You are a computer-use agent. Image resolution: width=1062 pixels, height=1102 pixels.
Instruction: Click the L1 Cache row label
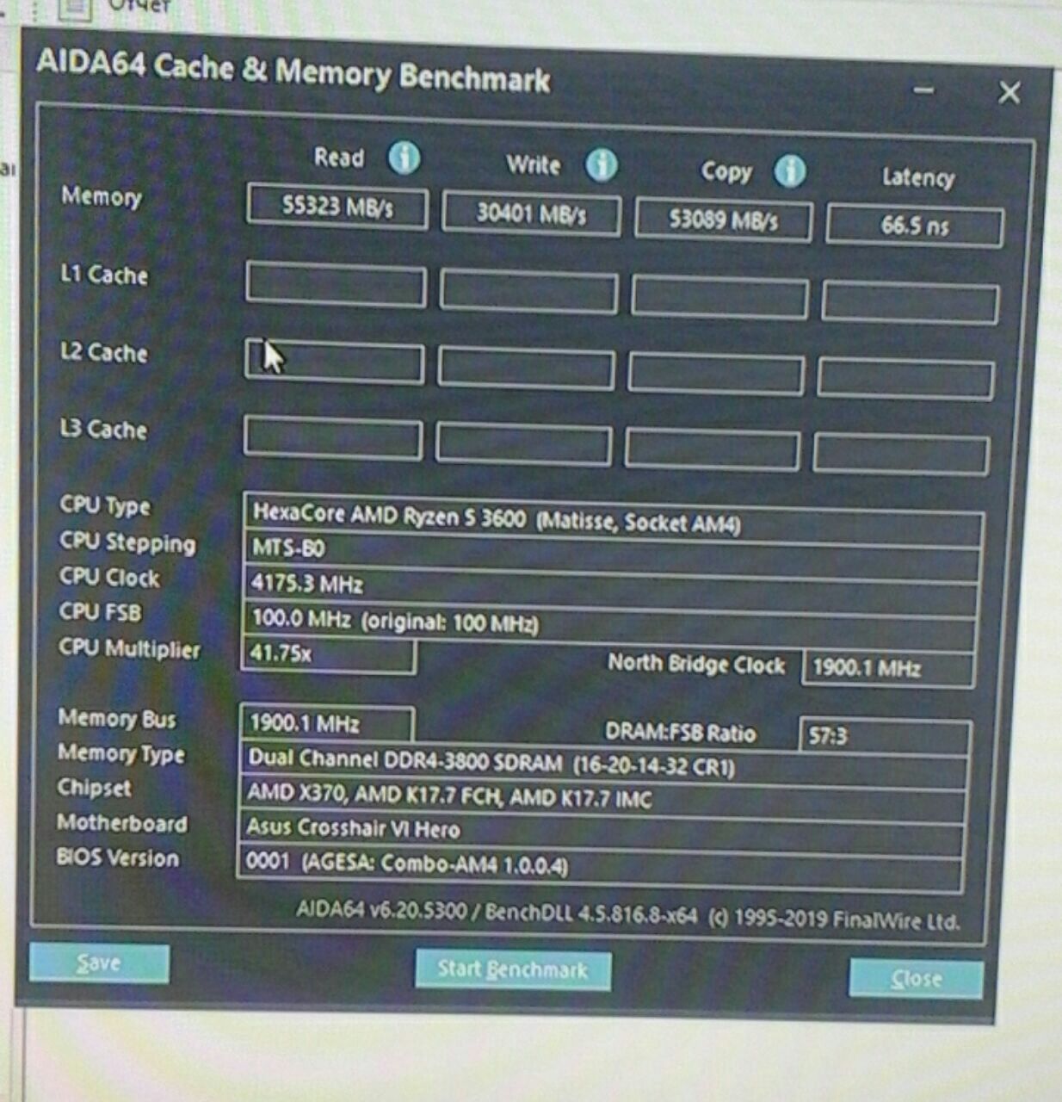point(103,275)
